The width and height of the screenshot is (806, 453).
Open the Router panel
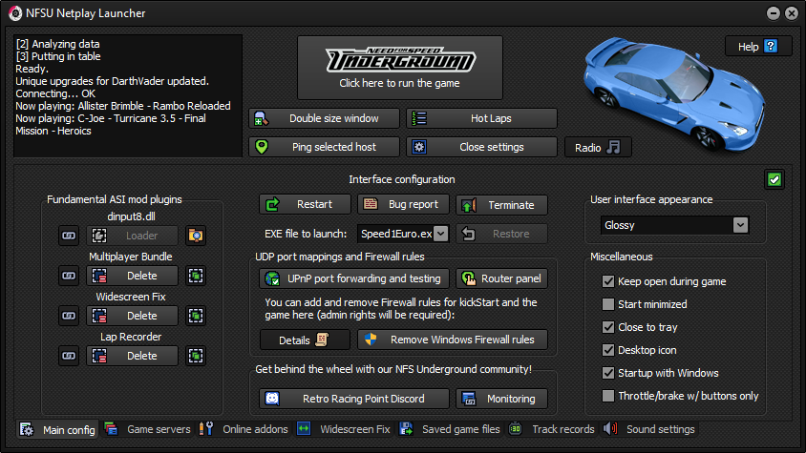501,278
